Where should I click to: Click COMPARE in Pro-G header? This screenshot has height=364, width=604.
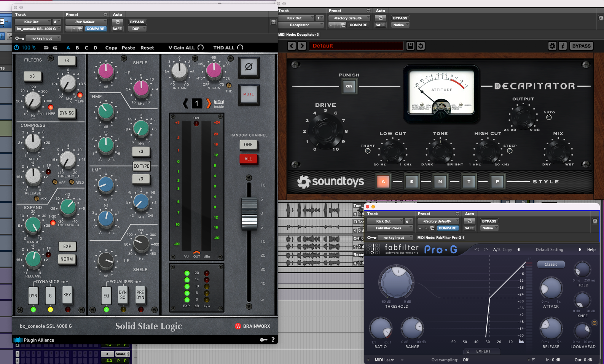tap(447, 228)
